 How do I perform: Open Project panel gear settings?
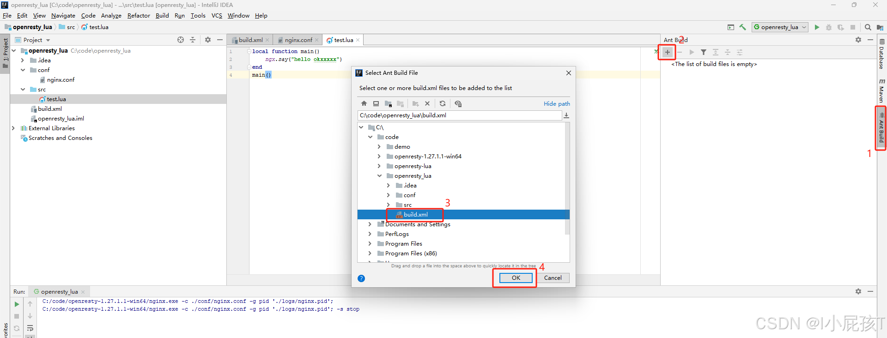point(208,40)
